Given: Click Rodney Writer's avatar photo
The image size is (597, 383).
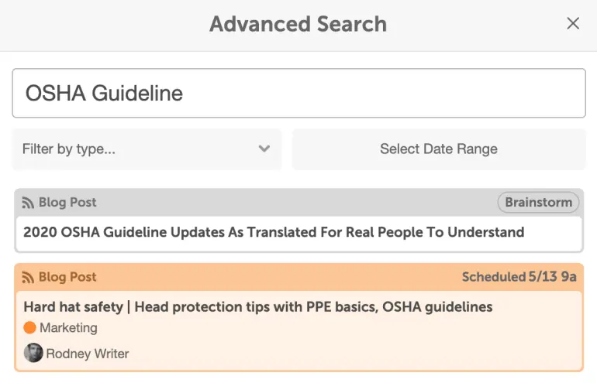Looking at the screenshot, I should (33, 353).
